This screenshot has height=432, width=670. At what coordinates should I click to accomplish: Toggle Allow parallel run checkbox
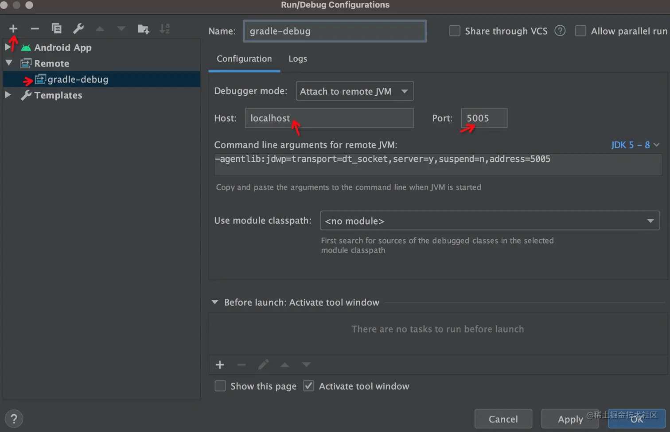(580, 31)
